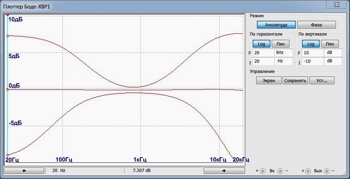Viewport: 350px width, 179px height.
Task: Close the Bode plotter window
Action: [x=337, y=5]
